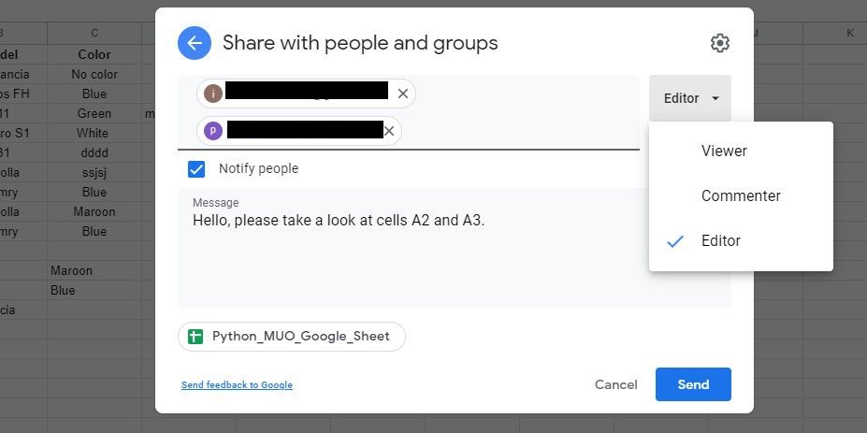Click the Send button
The height and width of the screenshot is (433, 867).
pyautogui.click(x=693, y=384)
